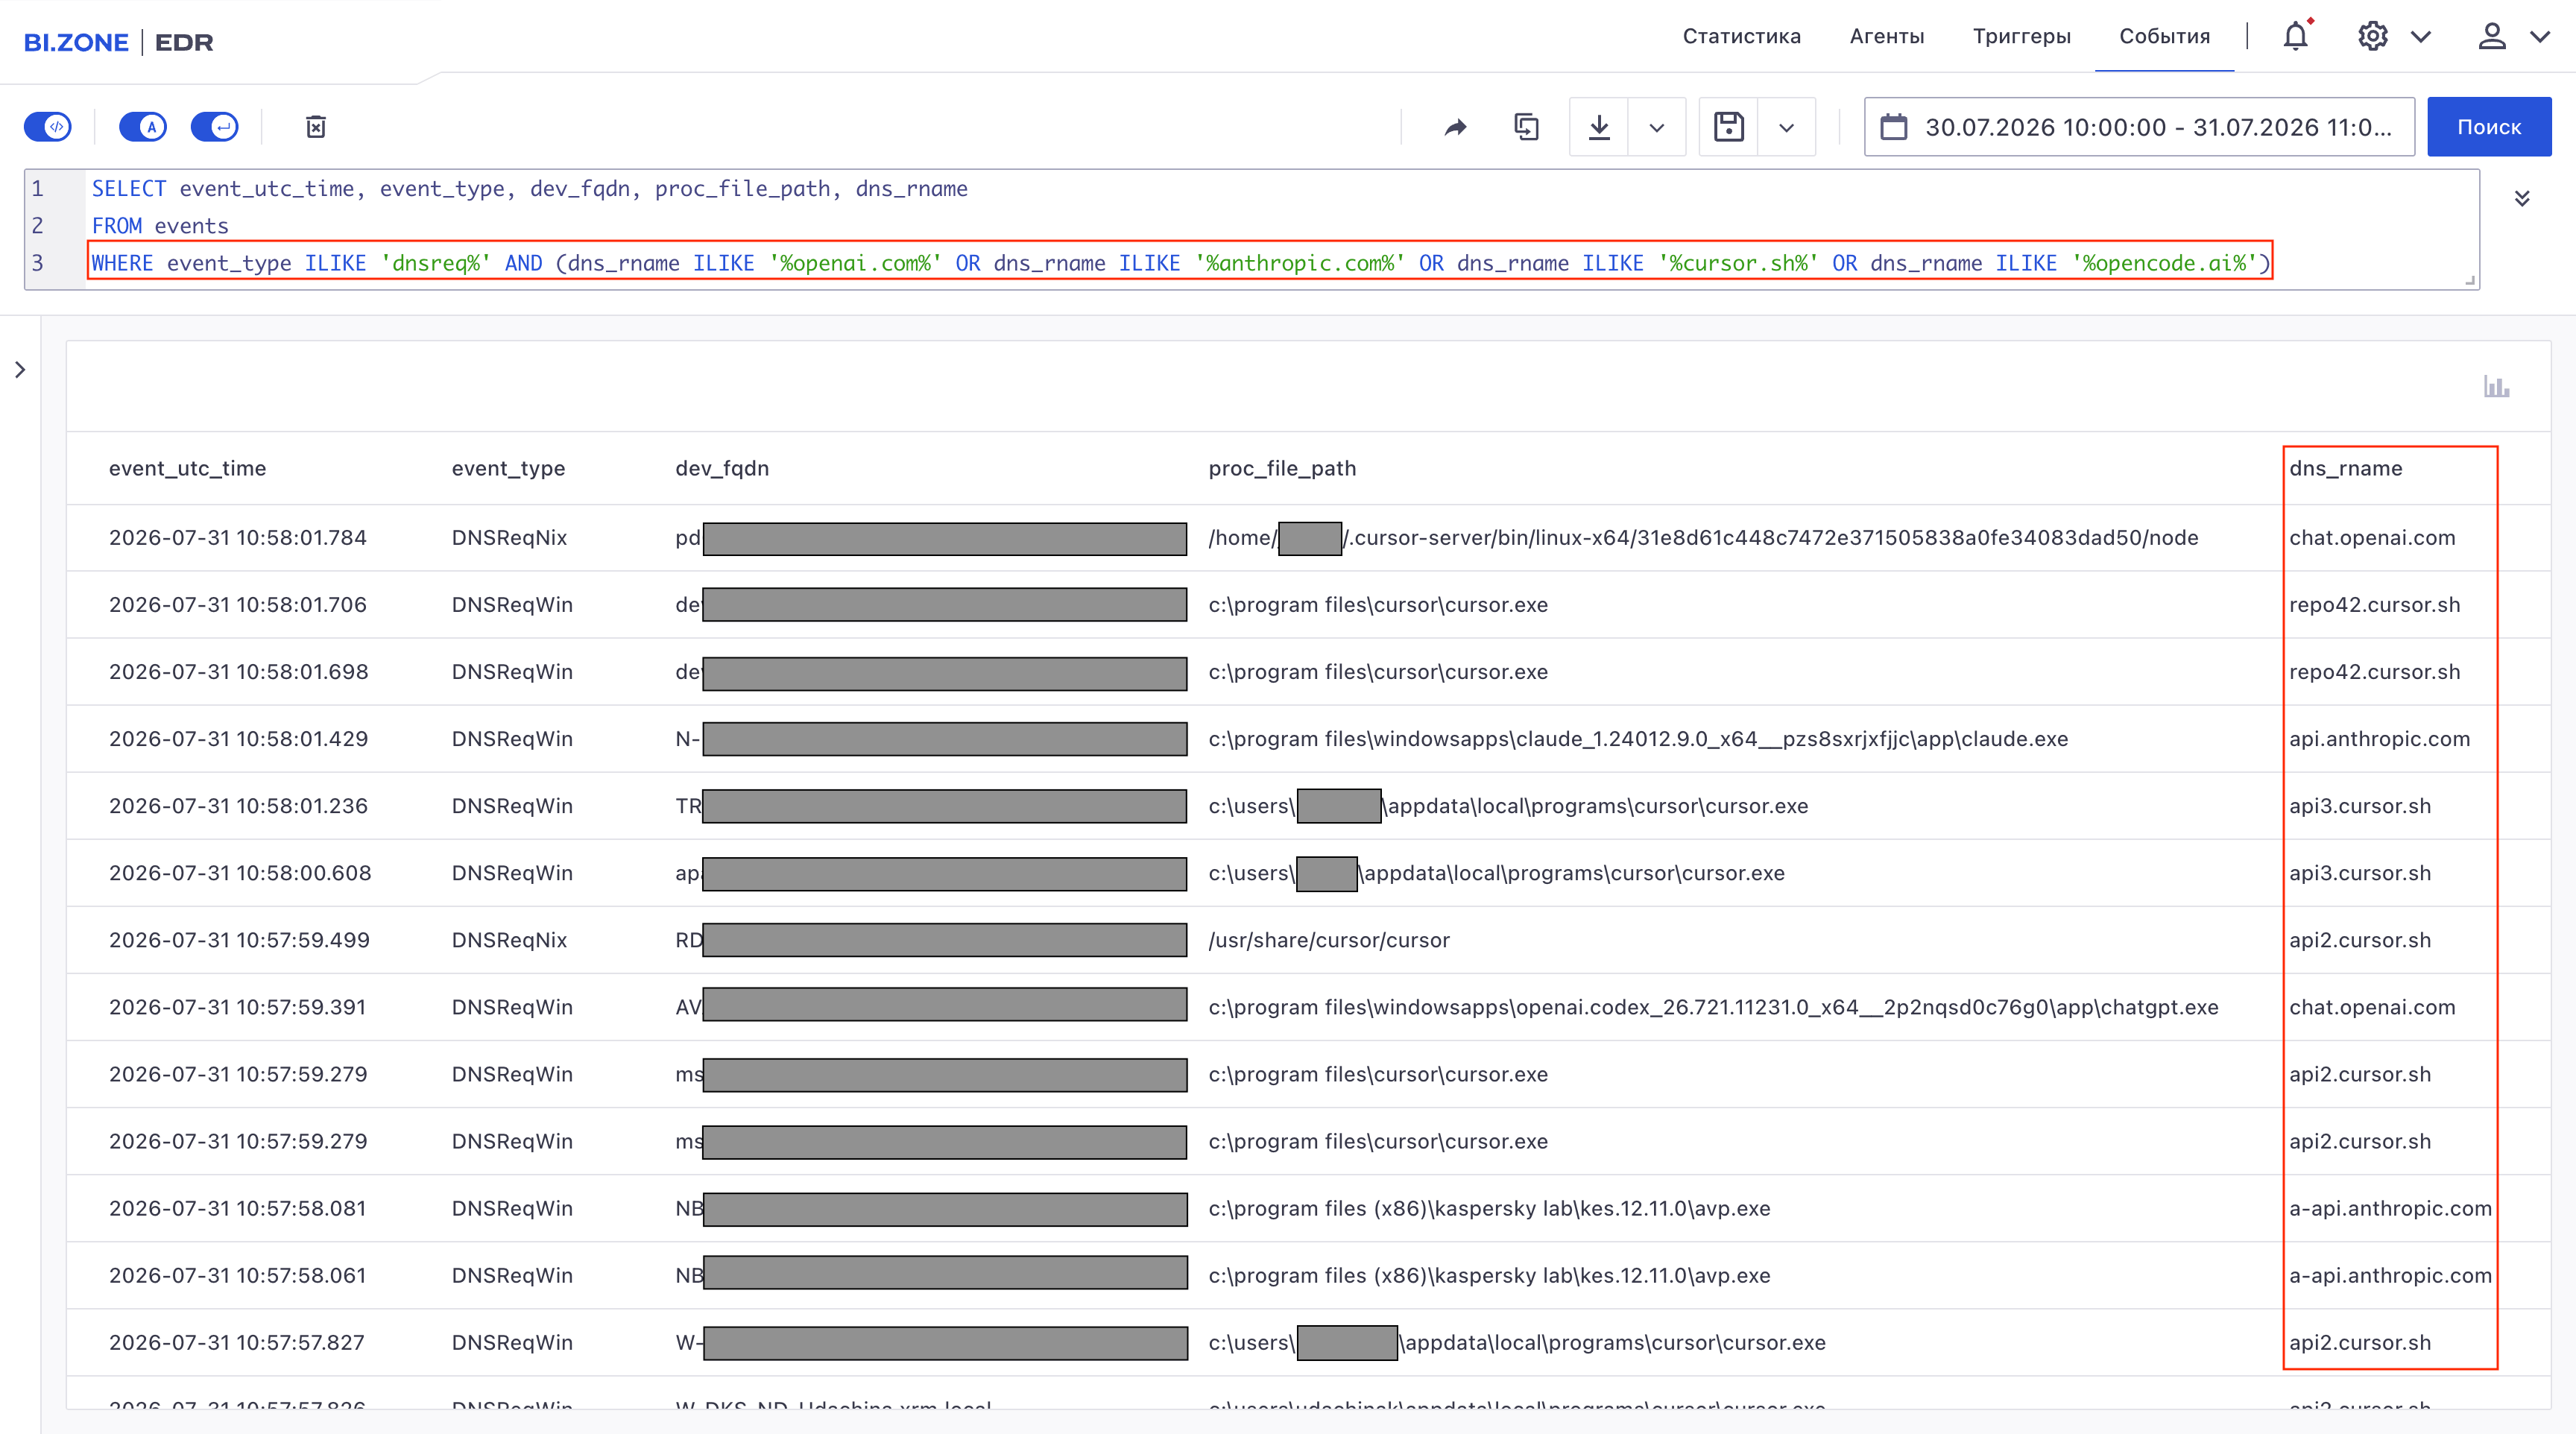Select the api.anthropic.com DNS name
Viewport: 2576px width, 1434px height.
click(2379, 739)
